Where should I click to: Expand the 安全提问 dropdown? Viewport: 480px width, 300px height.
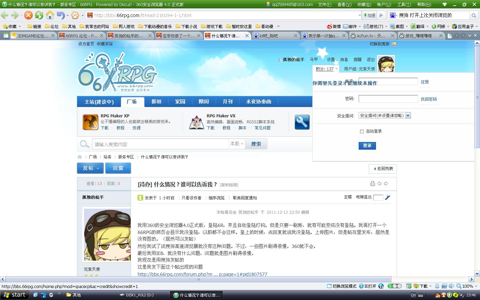click(408, 115)
